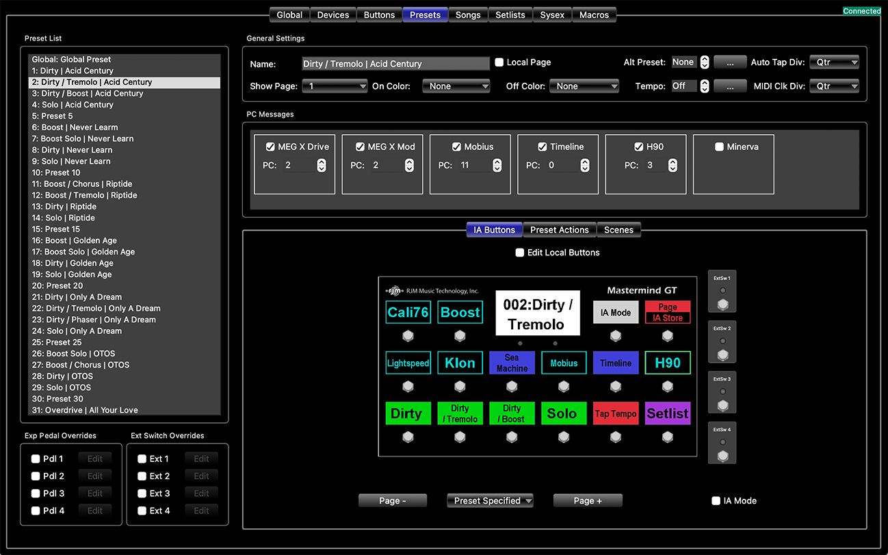Click the Sea Machine button
The image size is (888, 555).
click(x=512, y=363)
